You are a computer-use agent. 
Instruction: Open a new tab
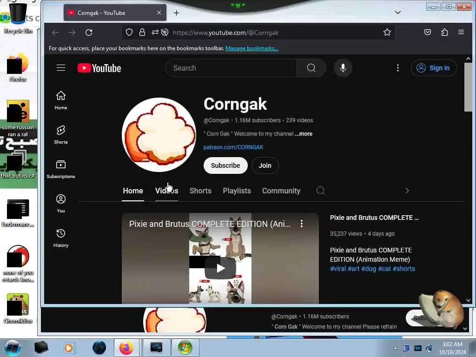pos(176,13)
